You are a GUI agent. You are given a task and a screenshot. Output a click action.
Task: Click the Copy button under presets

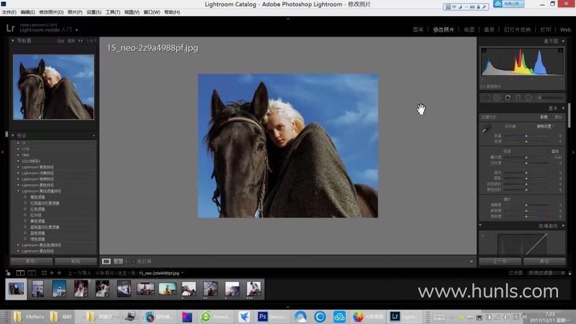(32, 261)
